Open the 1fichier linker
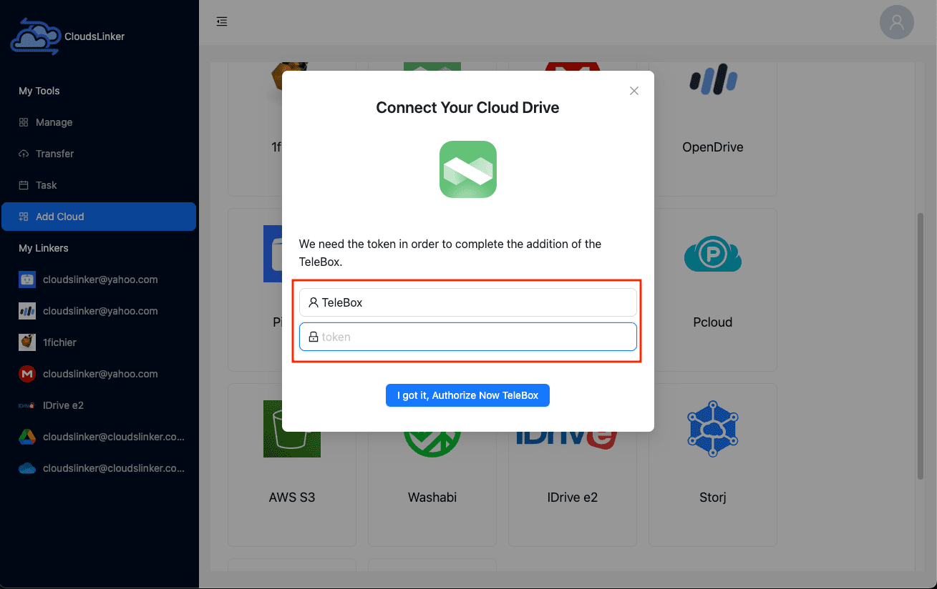This screenshot has height=589, width=937. pyautogui.click(x=99, y=342)
